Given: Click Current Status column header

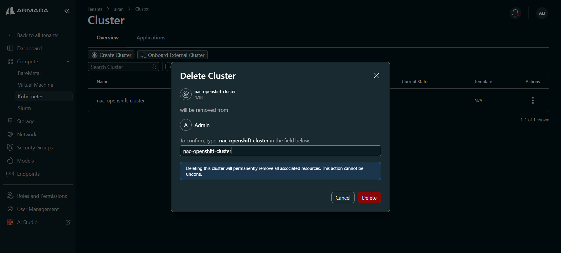Looking at the screenshot, I should [415, 82].
